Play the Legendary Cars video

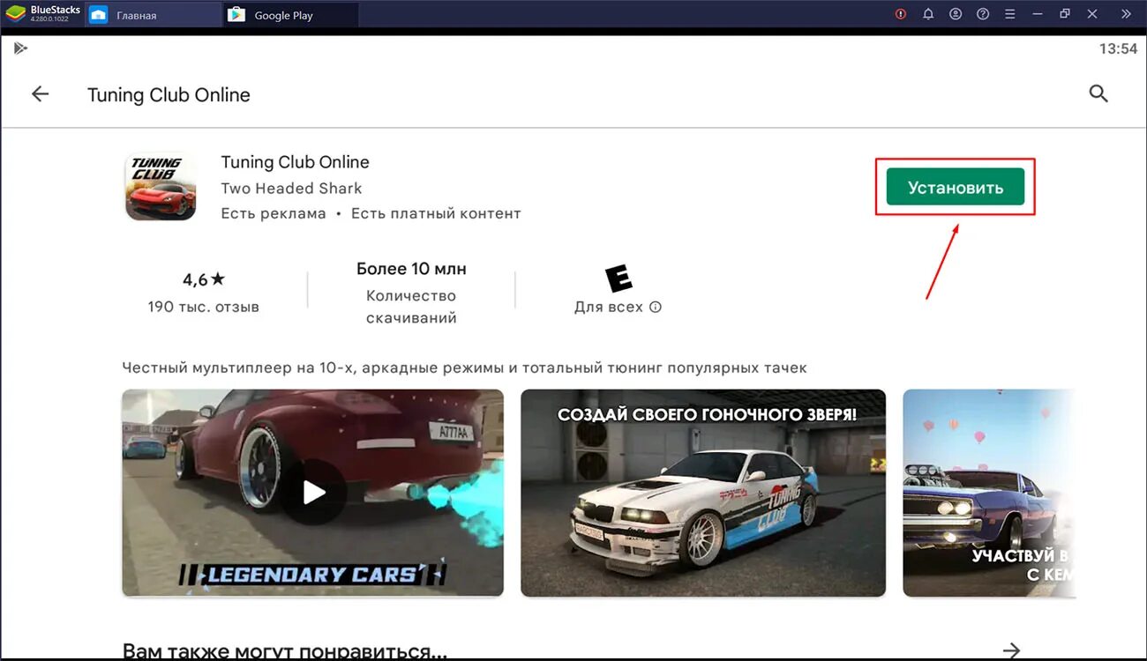click(x=313, y=493)
